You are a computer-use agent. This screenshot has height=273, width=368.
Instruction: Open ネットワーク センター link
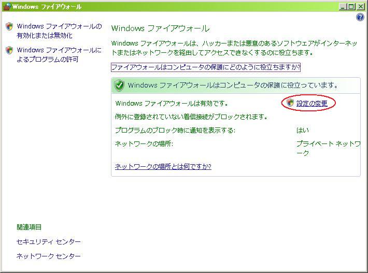pyautogui.click(x=49, y=256)
